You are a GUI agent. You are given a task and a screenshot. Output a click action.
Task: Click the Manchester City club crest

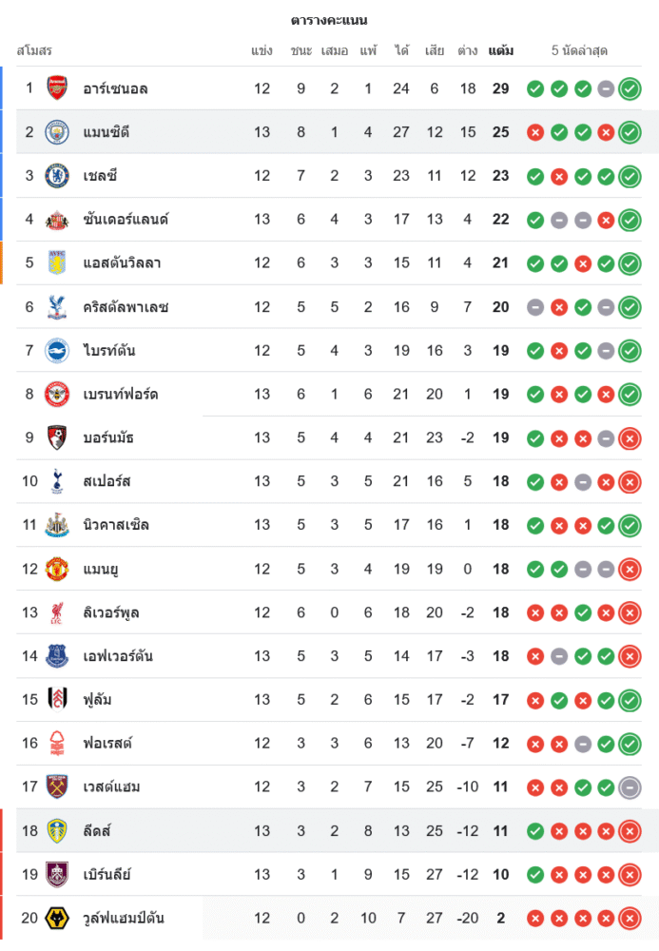click(x=58, y=132)
